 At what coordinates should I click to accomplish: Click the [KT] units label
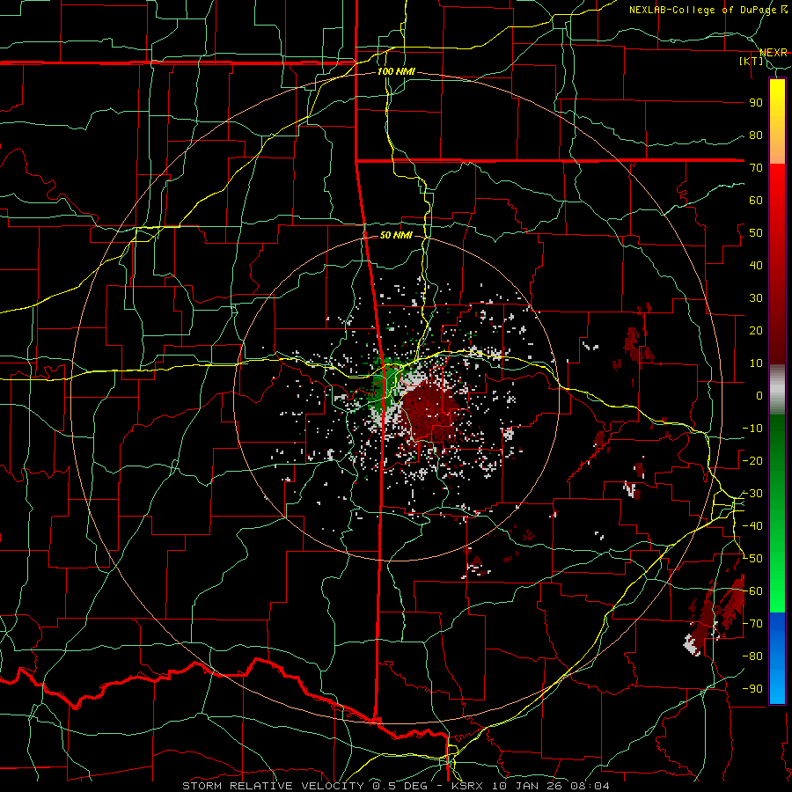[752, 61]
